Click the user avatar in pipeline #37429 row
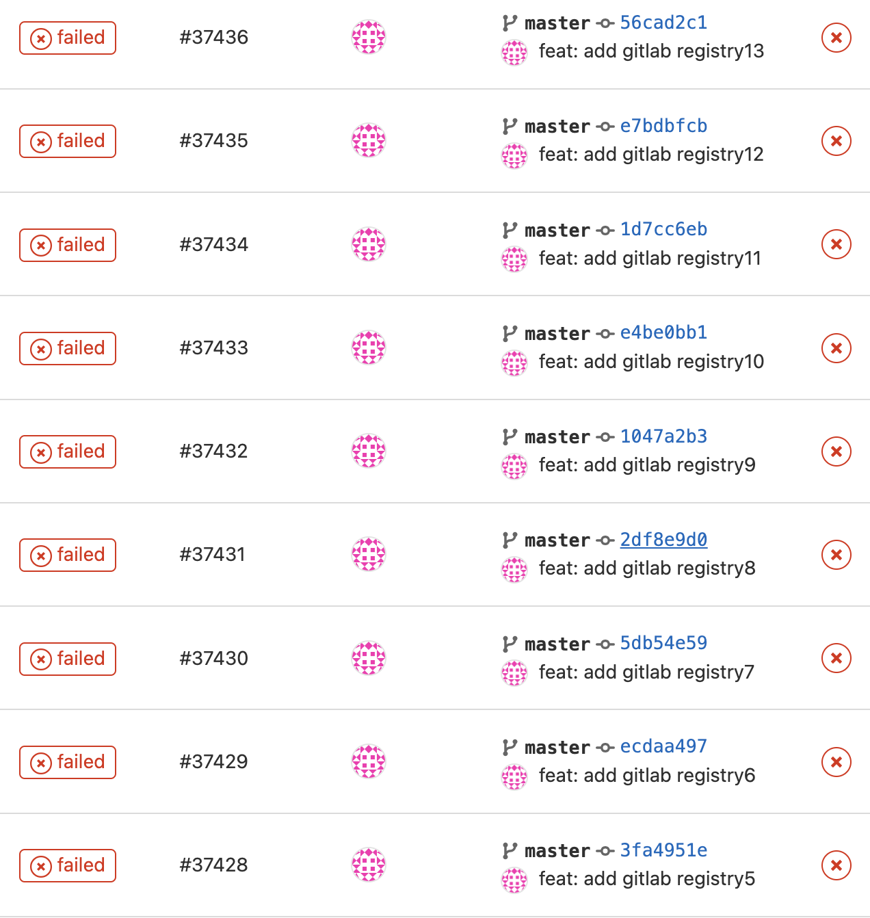 [369, 761]
